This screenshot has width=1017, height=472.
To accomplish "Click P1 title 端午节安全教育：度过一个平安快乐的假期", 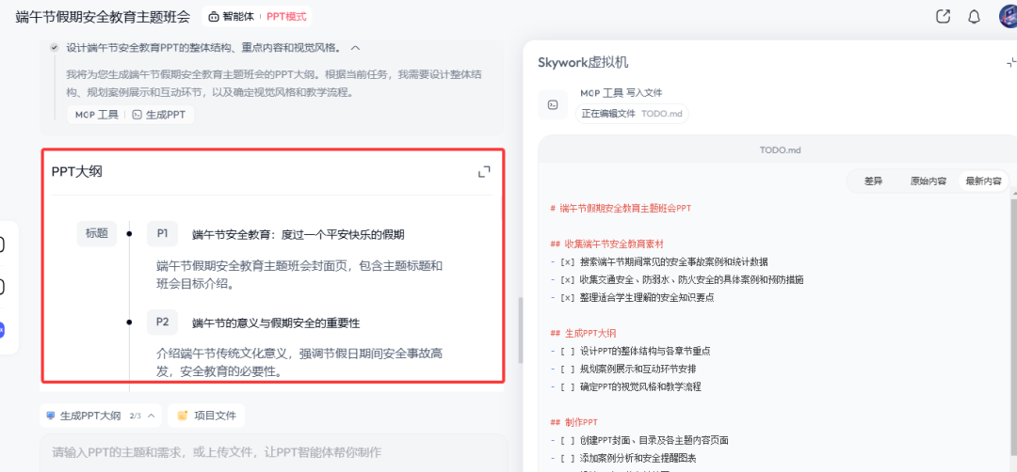I will [299, 234].
